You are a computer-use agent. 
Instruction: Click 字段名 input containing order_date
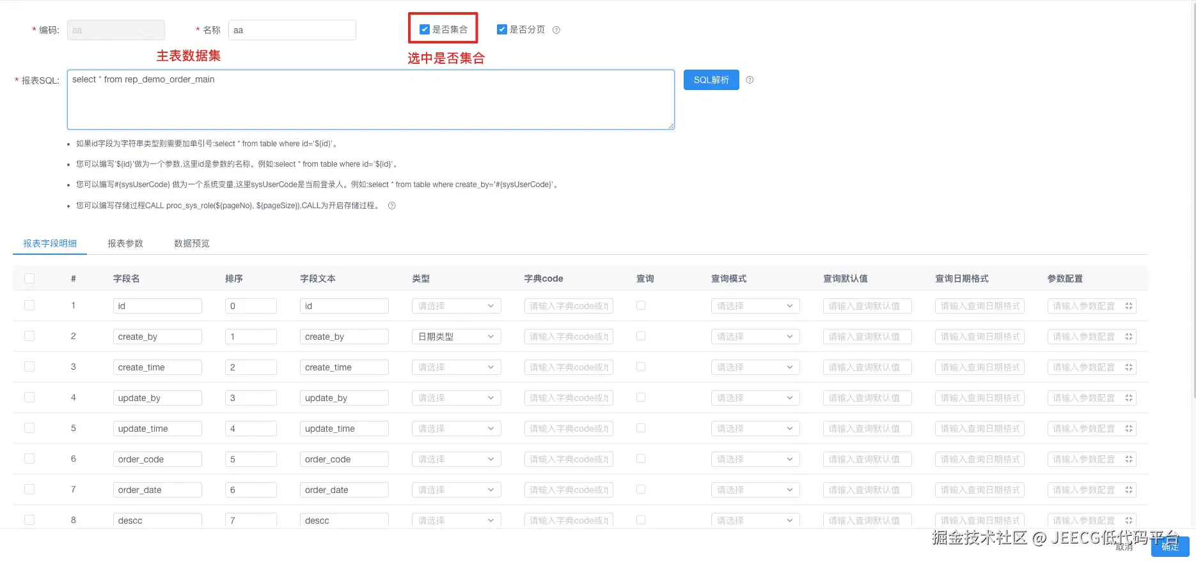(157, 490)
